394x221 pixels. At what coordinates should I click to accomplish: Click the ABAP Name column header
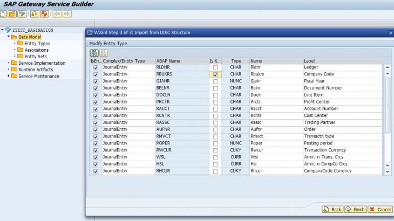(182, 61)
